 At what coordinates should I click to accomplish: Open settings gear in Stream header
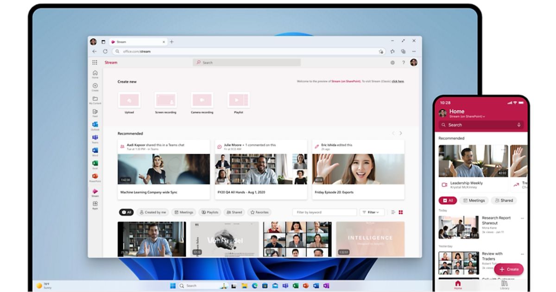(392, 63)
